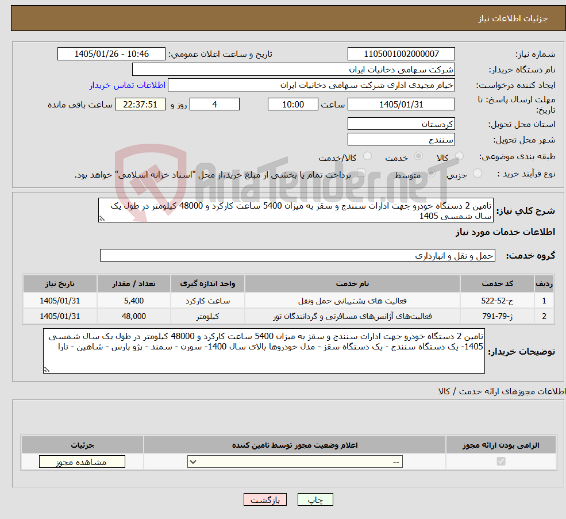Viewport: 566px width, 519px height.
Task: Click the print button چاپ
Action: [315, 499]
